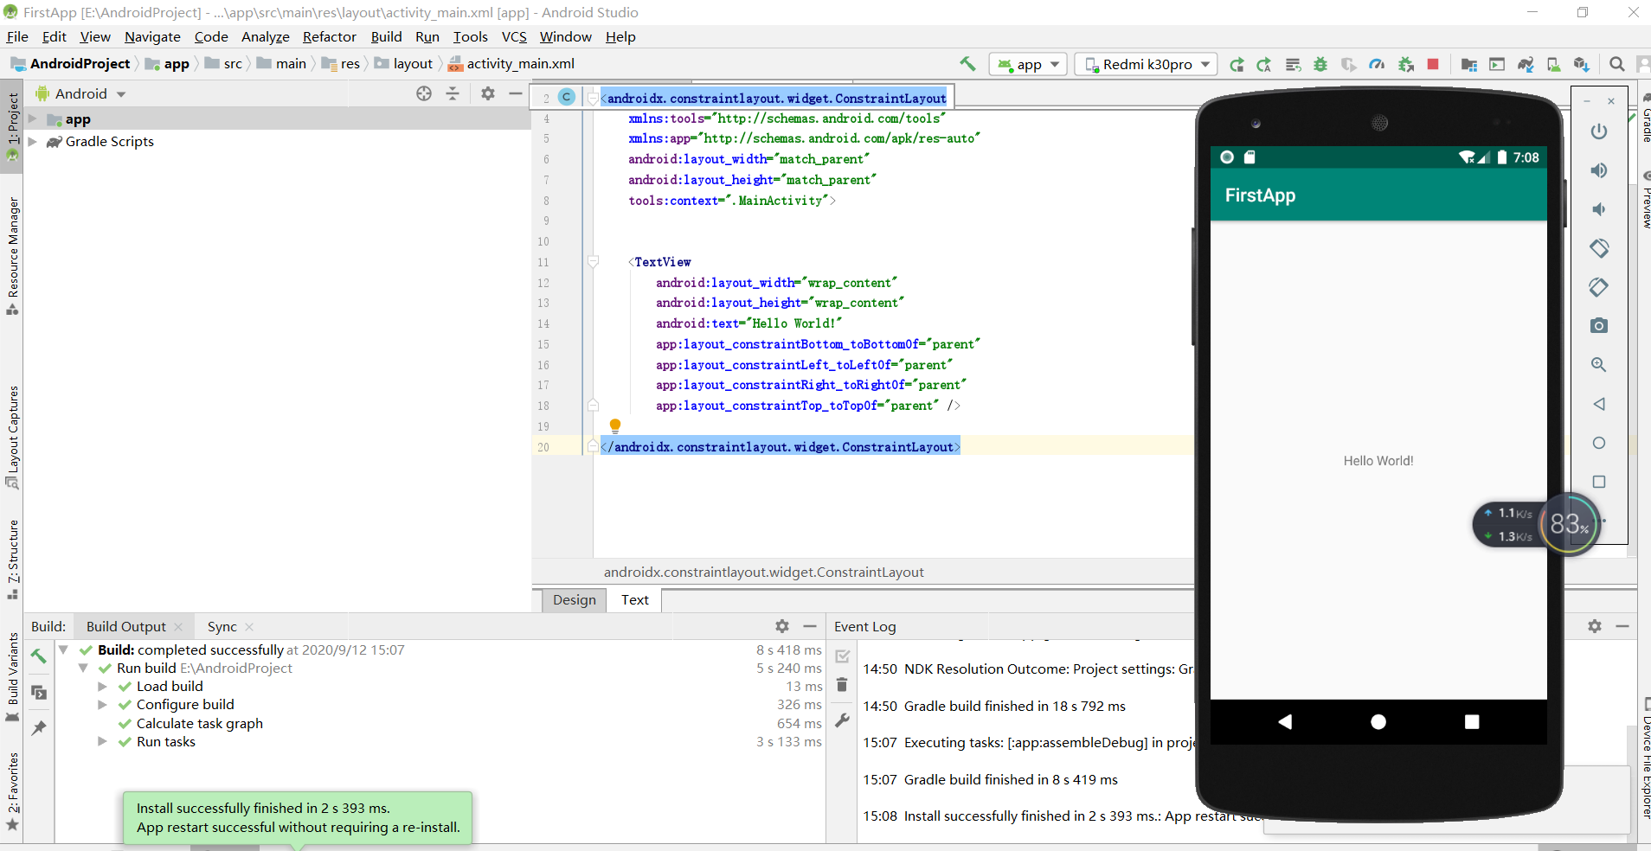The width and height of the screenshot is (1651, 851).
Task: Rotate emulator left icon
Action: [x=1599, y=248]
